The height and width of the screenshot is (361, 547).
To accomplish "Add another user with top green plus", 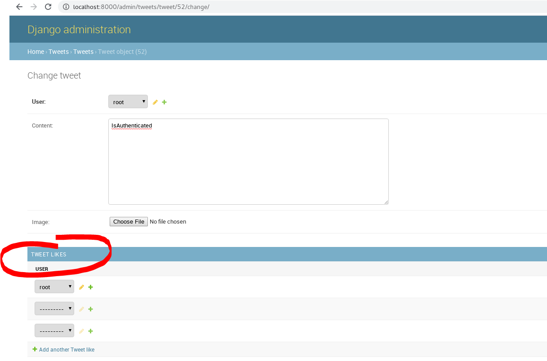I will 164,102.
